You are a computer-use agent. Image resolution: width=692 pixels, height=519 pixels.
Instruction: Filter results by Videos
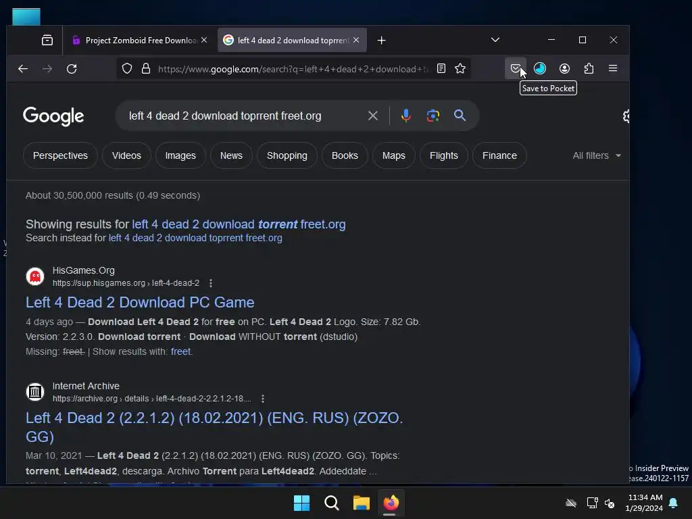pyautogui.click(x=126, y=155)
